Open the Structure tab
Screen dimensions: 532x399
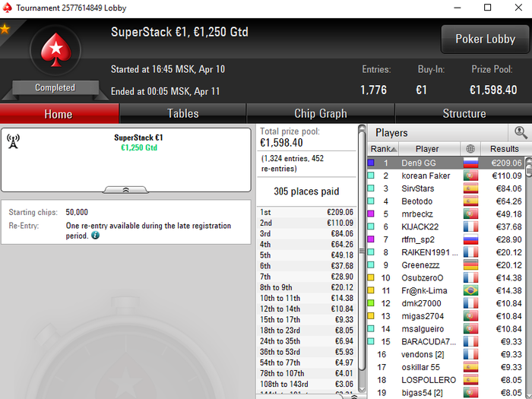click(464, 114)
